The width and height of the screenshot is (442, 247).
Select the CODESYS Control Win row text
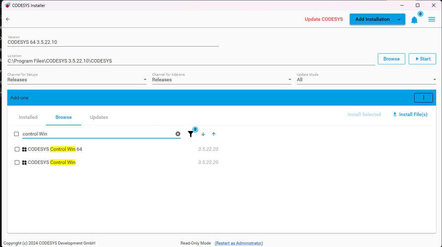pyautogui.click(x=52, y=162)
